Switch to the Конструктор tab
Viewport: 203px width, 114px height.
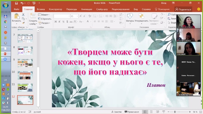click(x=56, y=9)
